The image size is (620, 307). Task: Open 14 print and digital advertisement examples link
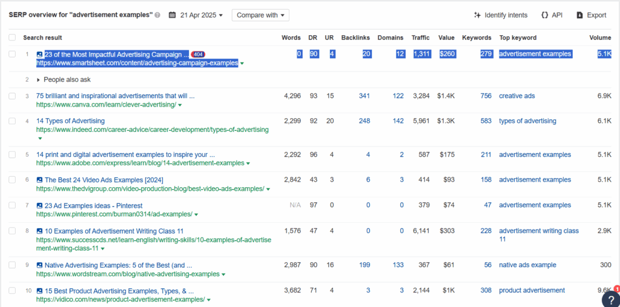click(x=125, y=154)
